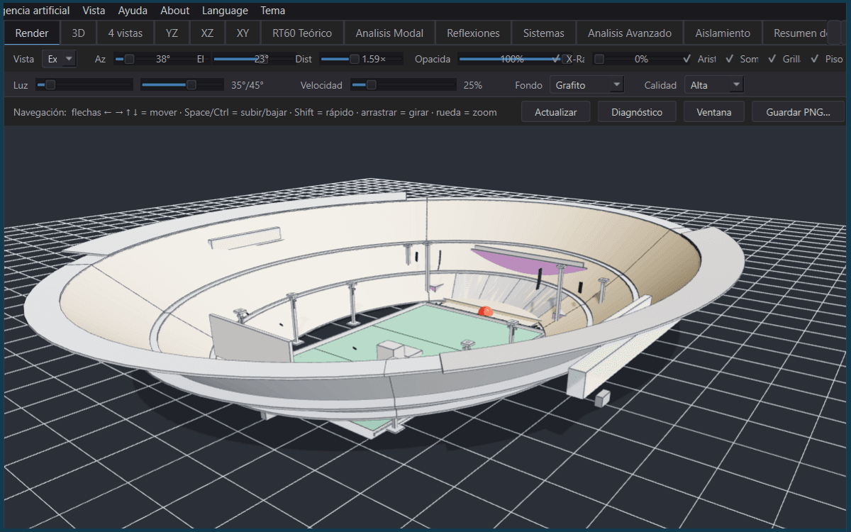This screenshot has height=532, width=851.
Task: Select the Render tab
Action: click(32, 33)
